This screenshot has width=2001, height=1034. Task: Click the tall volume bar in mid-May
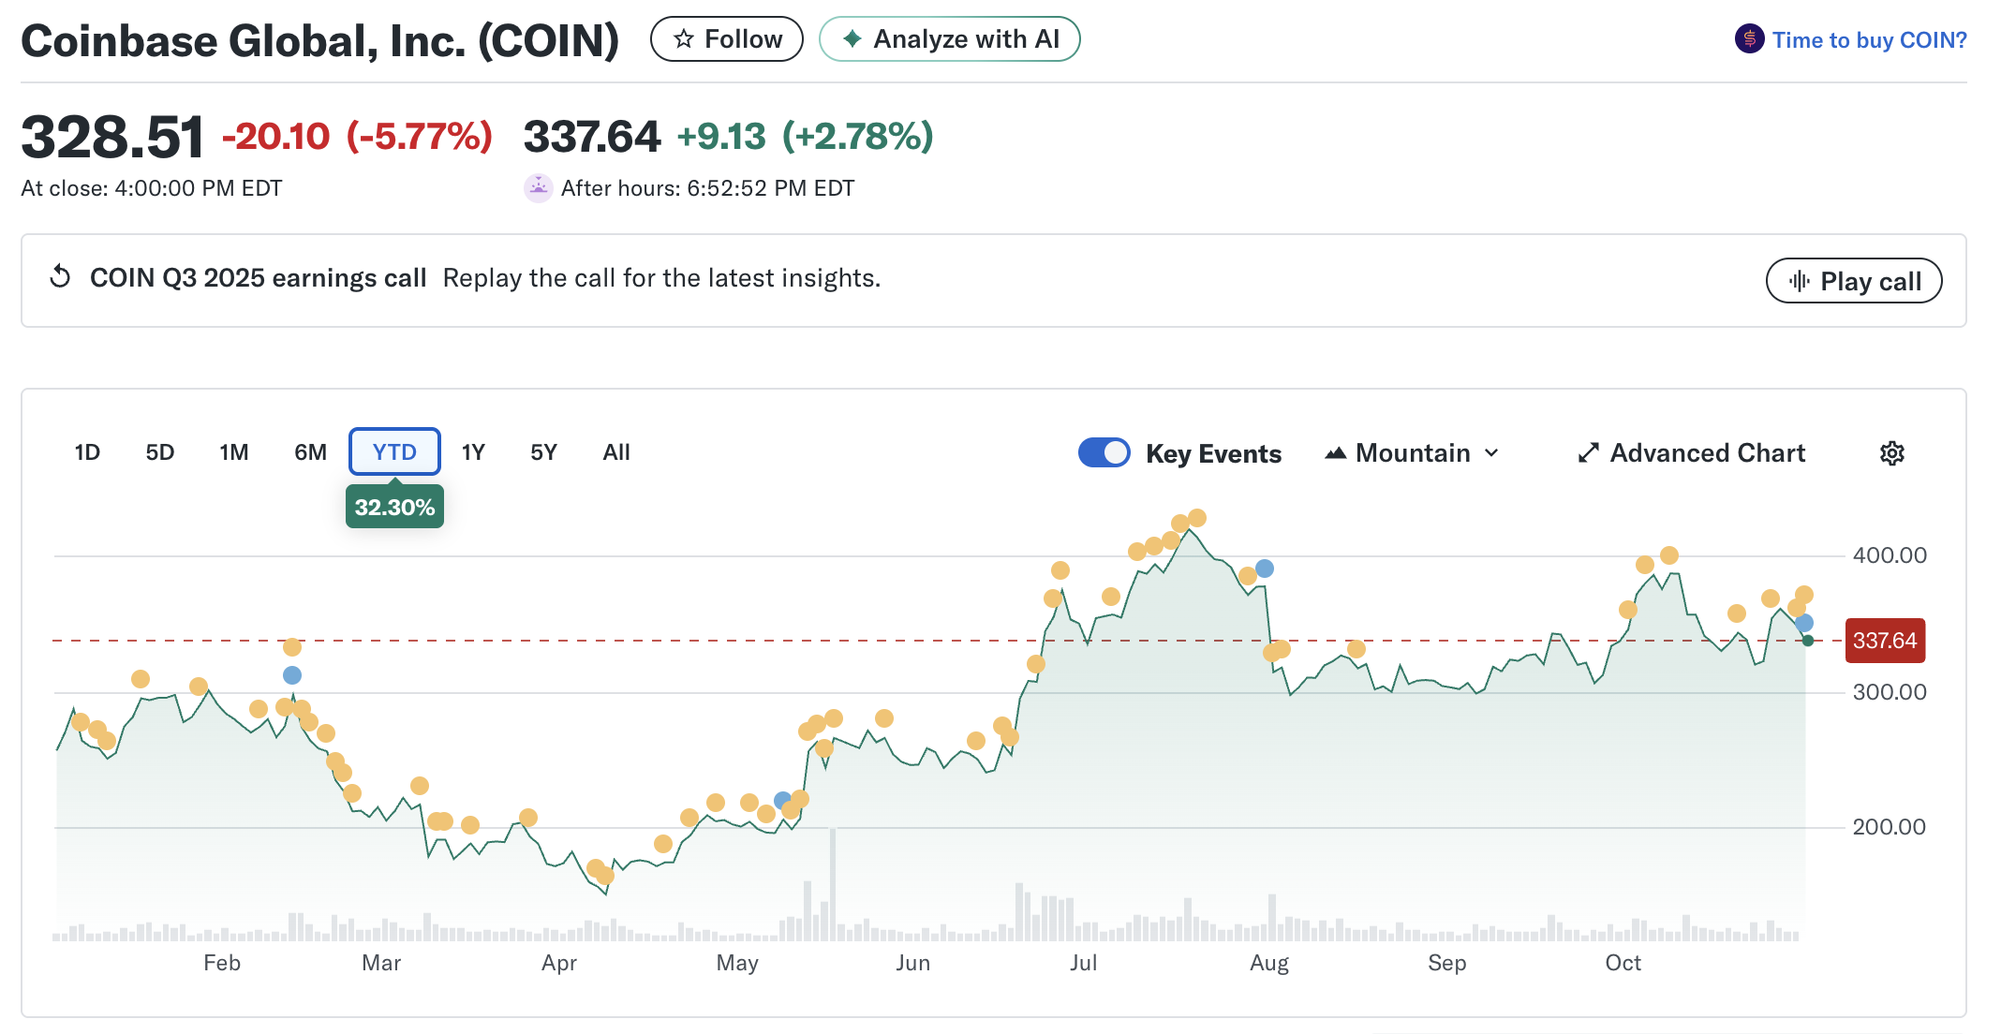(x=832, y=883)
